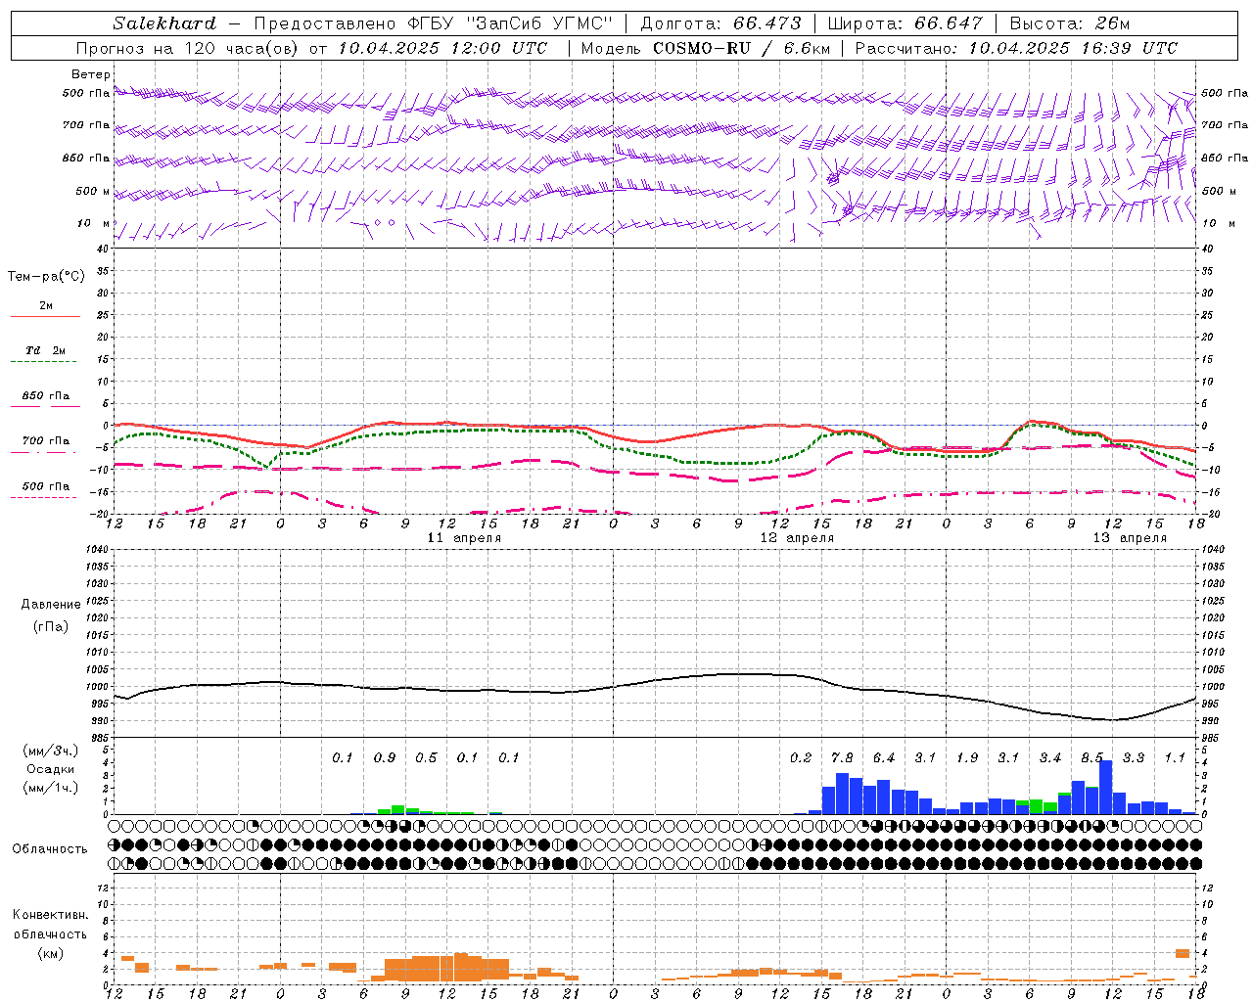The height and width of the screenshot is (1002, 1253).
Task: Click the elevation text 'Высота: 26м'
Action: [x=1070, y=23]
